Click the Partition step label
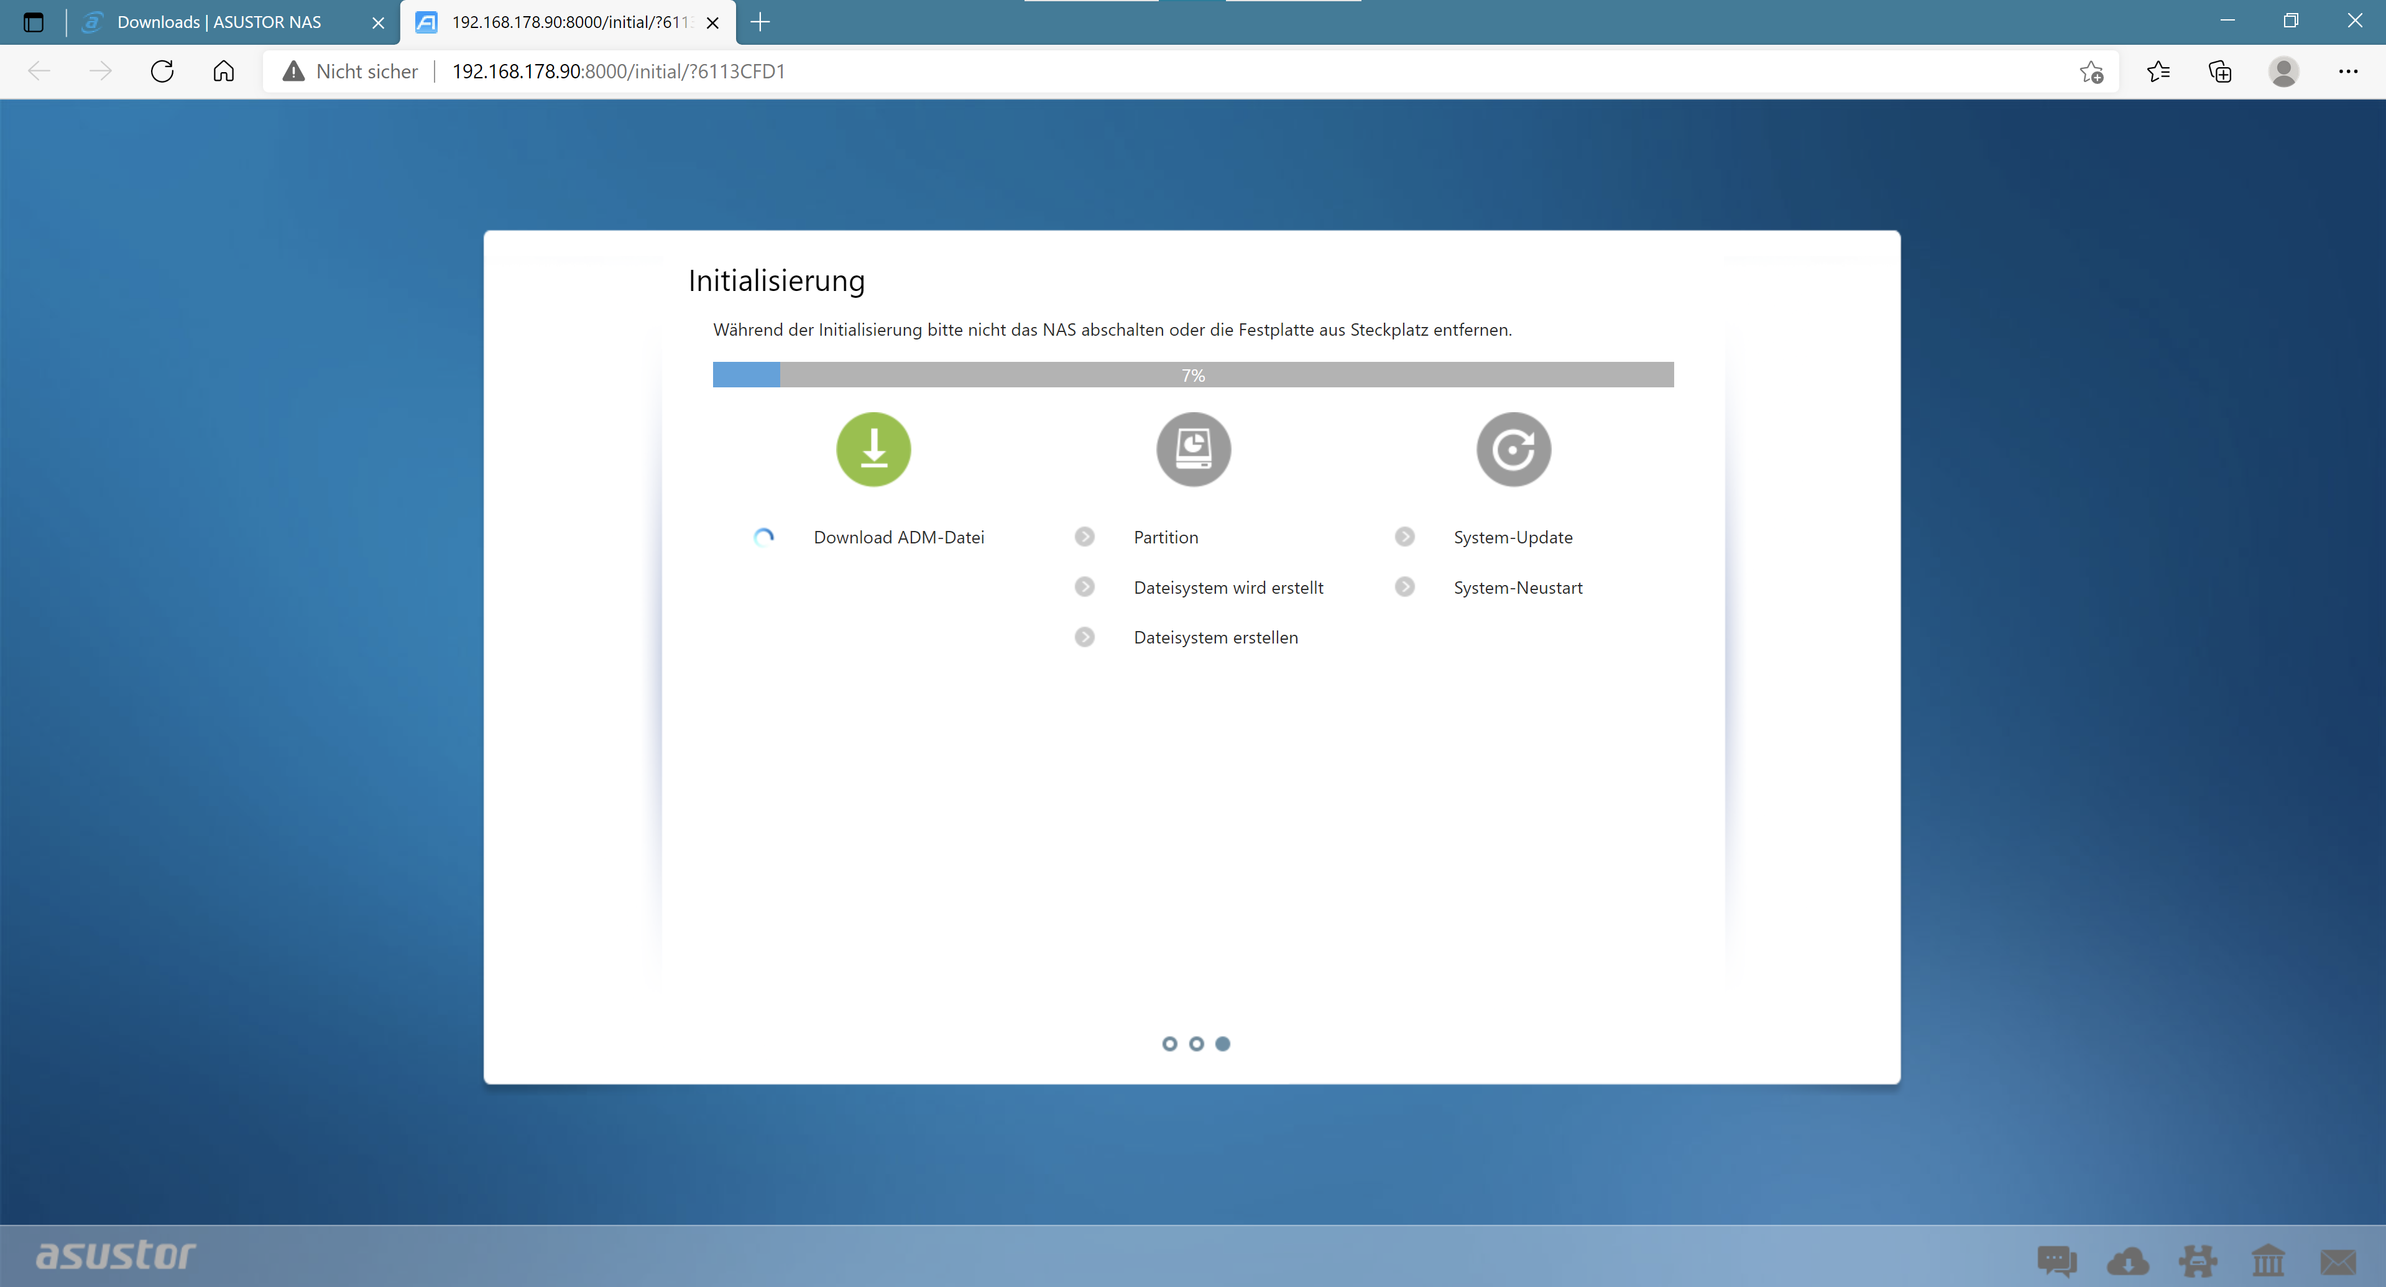This screenshot has height=1287, width=2386. click(1165, 537)
